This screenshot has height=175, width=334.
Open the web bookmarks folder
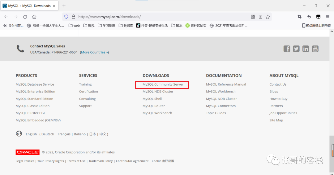pos(74,26)
